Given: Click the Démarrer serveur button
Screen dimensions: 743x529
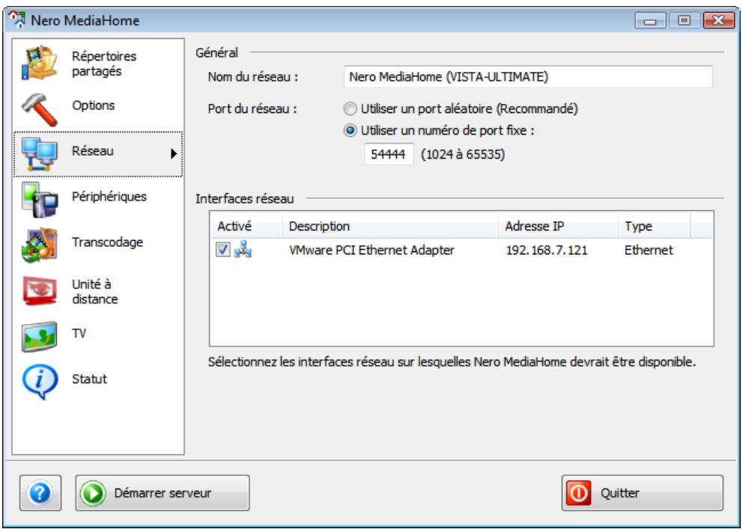Looking at the screenshot, I should [162, 493].
